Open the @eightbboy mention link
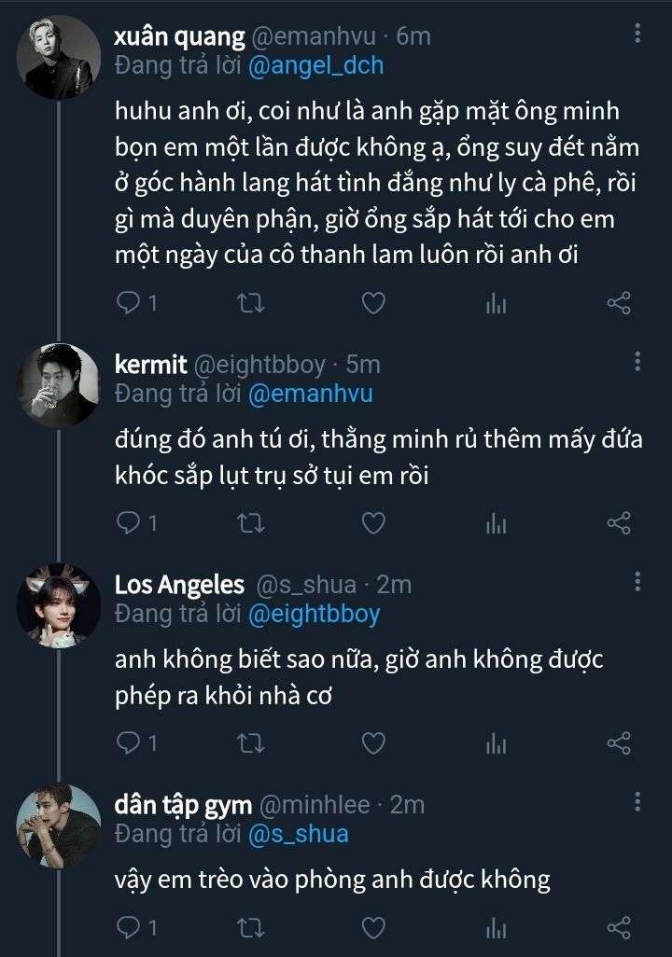The width and height of the screenshot is (672, 957). click(x=314, y=615)
